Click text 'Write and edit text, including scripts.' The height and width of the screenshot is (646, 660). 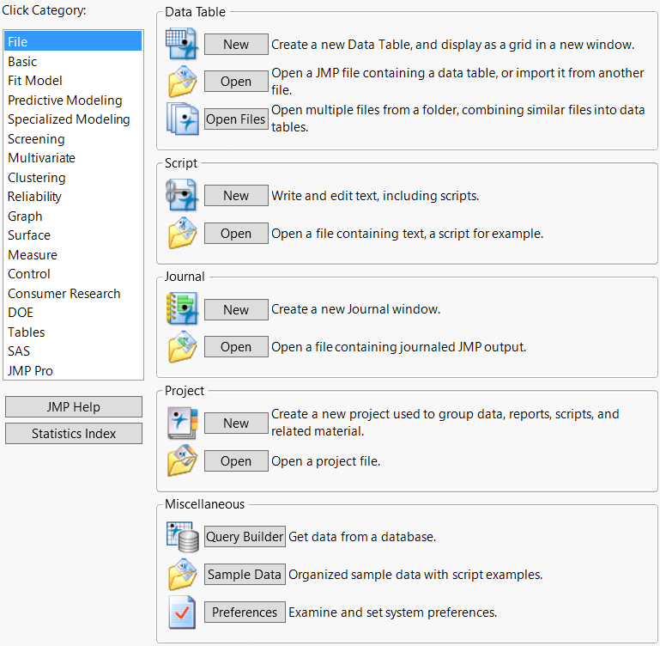coord(375,196)
